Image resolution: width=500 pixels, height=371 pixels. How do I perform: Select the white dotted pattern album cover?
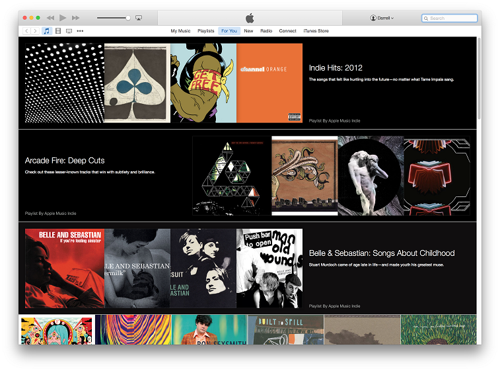[65, 83]
